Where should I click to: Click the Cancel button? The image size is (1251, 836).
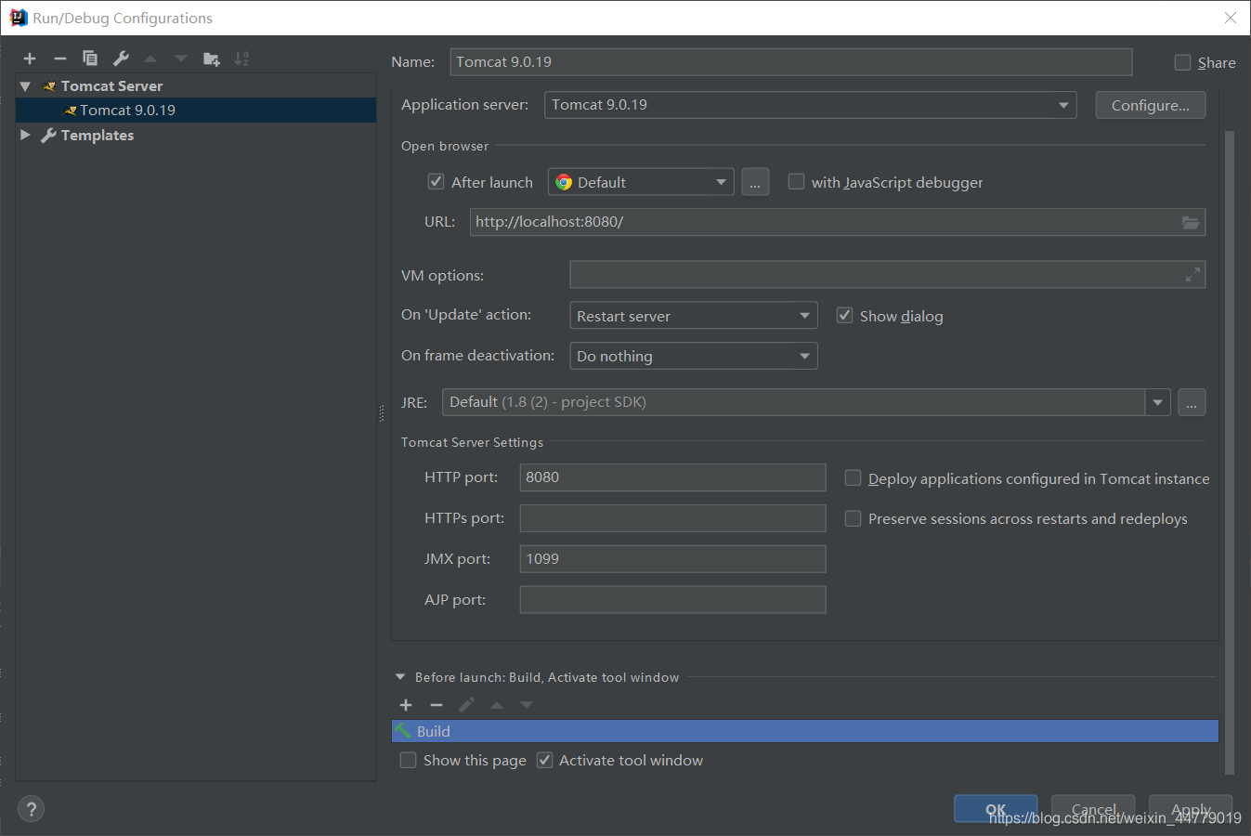tap(1093, 809)
